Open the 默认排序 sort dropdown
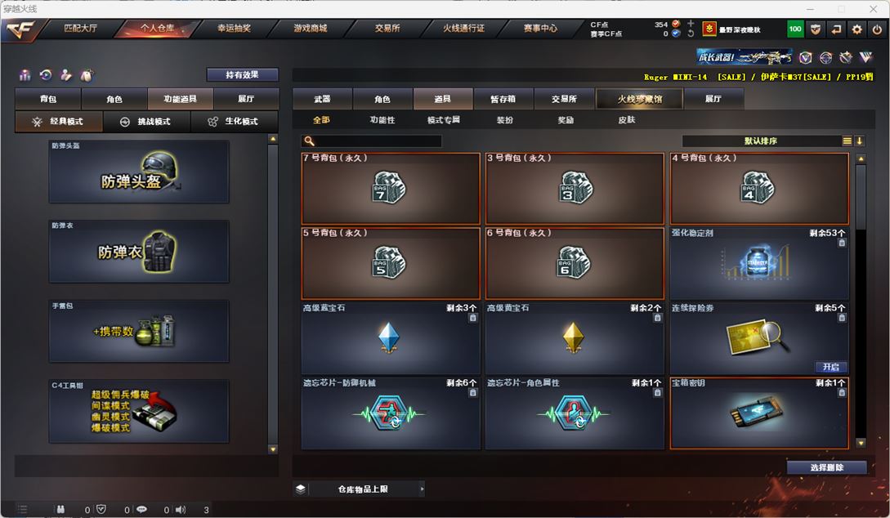The width and height of the screenshot is (890, 518). pyautogui.click(x=761, y=141)
